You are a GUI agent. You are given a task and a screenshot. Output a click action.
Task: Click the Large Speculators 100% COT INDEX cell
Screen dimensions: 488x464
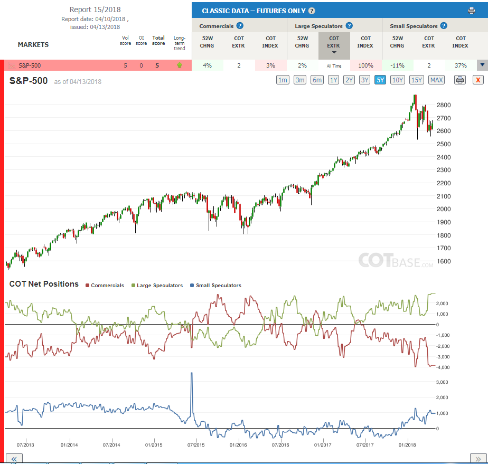[x=365, y=65]
